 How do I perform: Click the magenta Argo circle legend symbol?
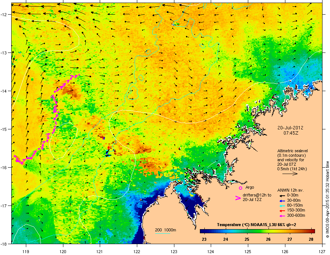coord(240,188)
